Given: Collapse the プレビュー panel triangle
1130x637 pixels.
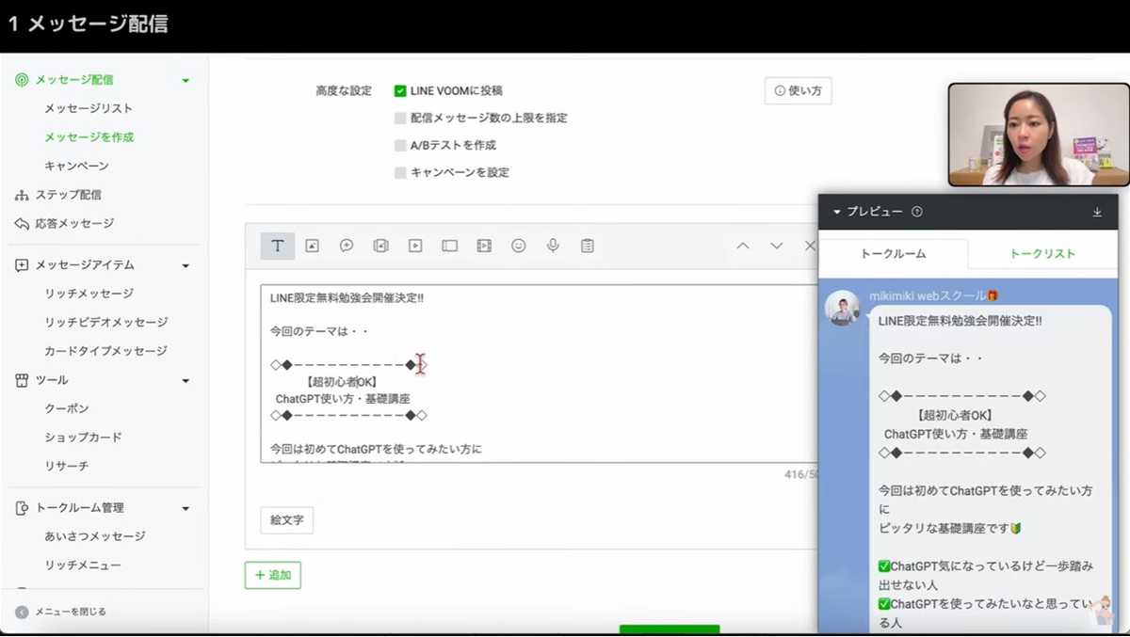Looking at the screenshot, I should (x=836, y=212).
